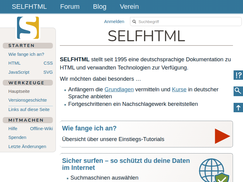Click the SELFHTML logo image

point(28,28)
